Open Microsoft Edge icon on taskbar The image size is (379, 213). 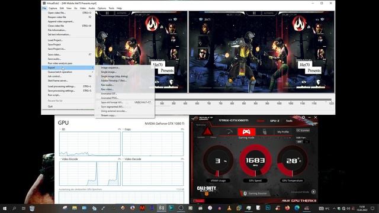click(x=297, y=208)
